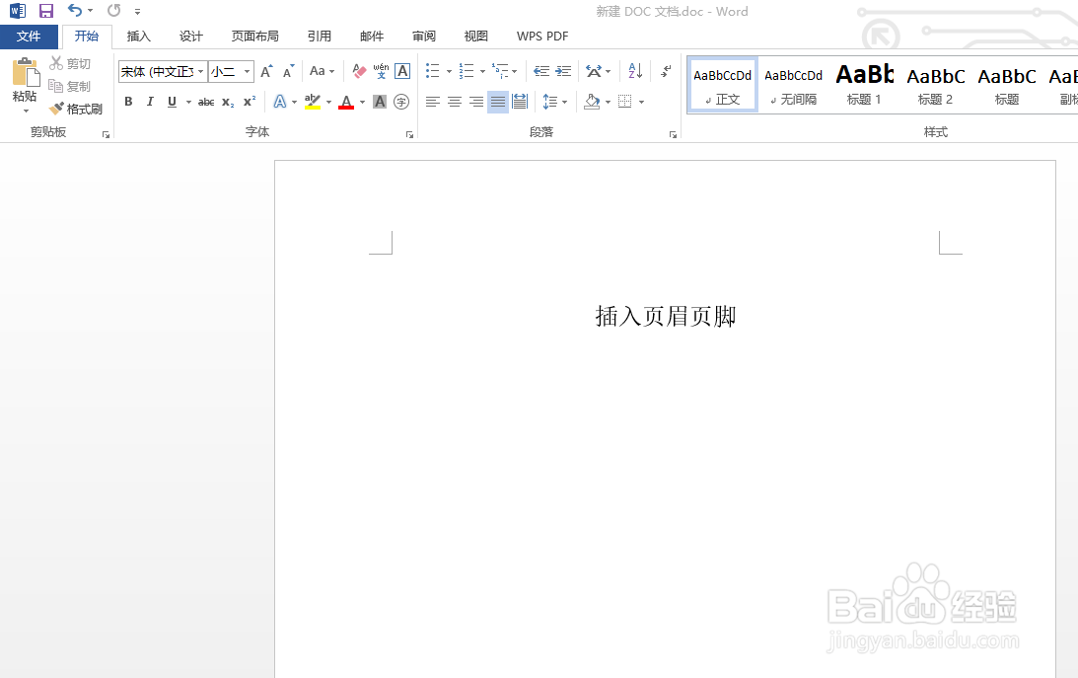Apply yellow text highlight color
Image resolution: width=1078 pixels, height=678 pixels.
point(313,102)
